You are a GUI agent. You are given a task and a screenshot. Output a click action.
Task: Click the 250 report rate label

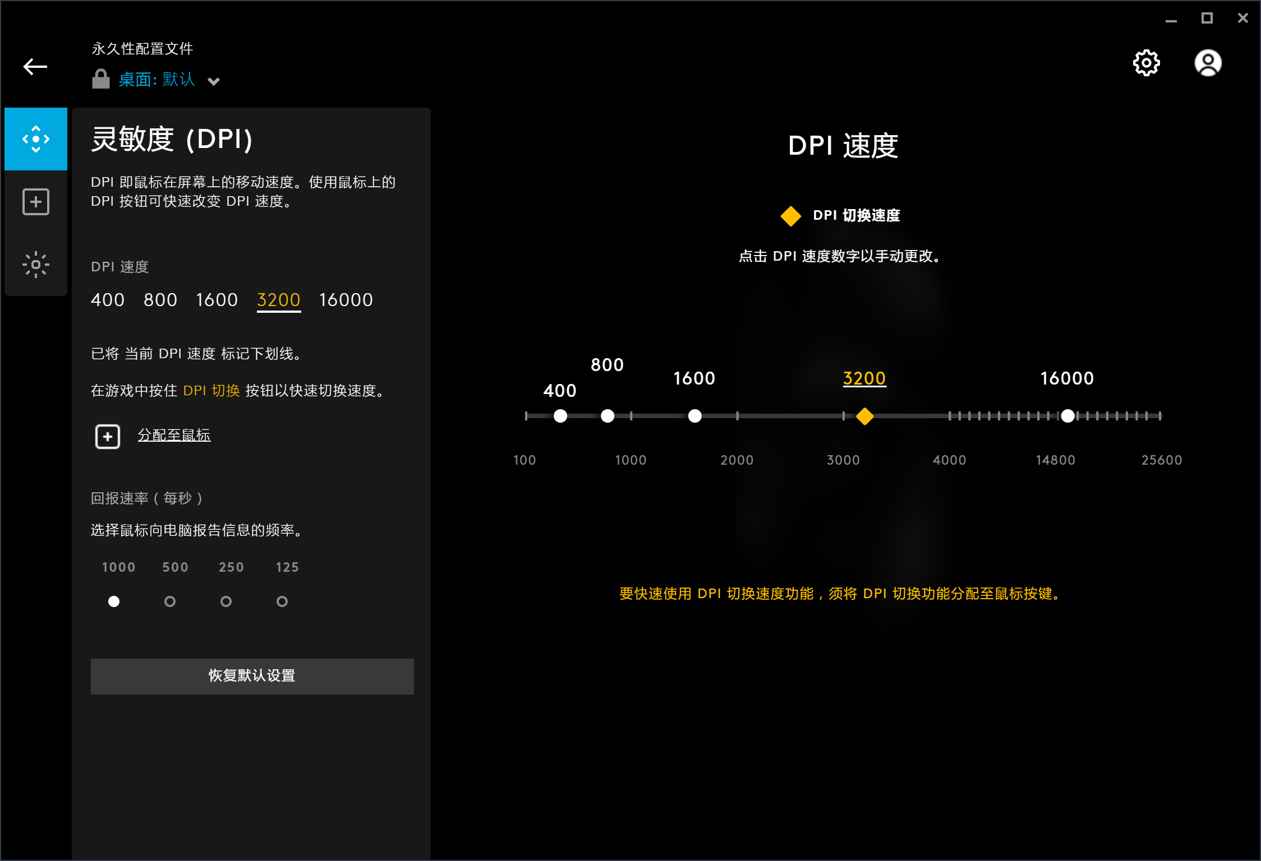[x=232, y=567]
